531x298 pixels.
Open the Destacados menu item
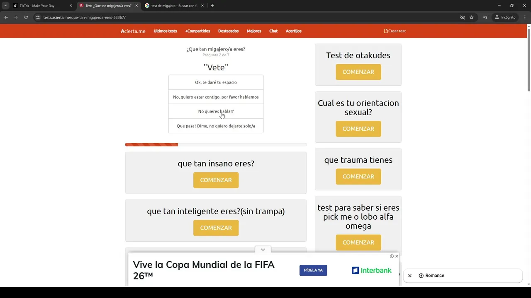[x=228, y=31]
